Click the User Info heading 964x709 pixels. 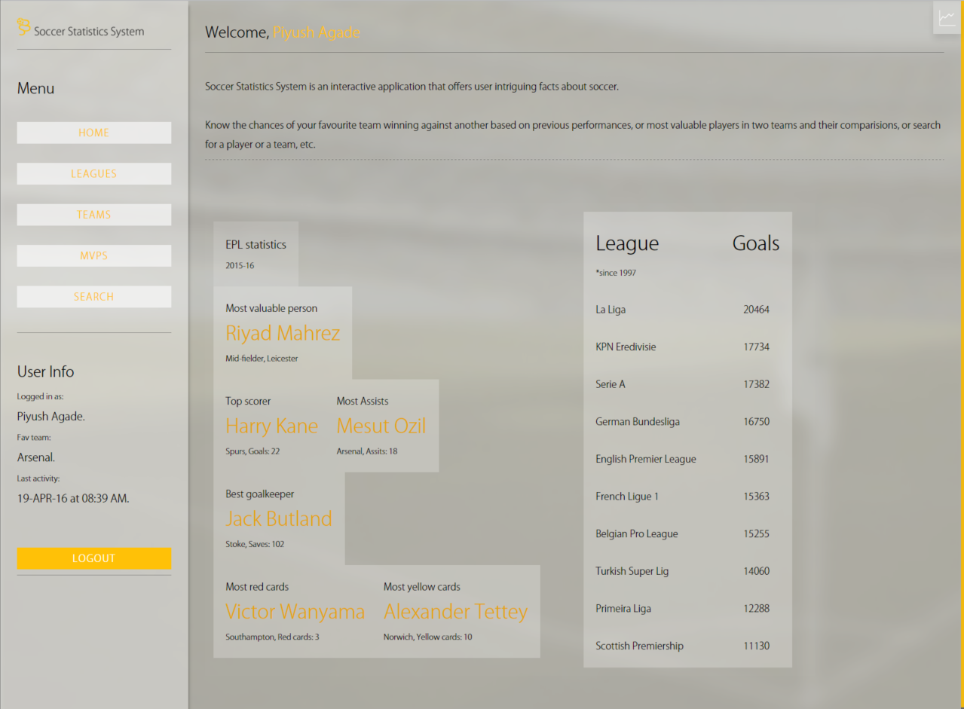pyautogui.click(x=46, y=371)
